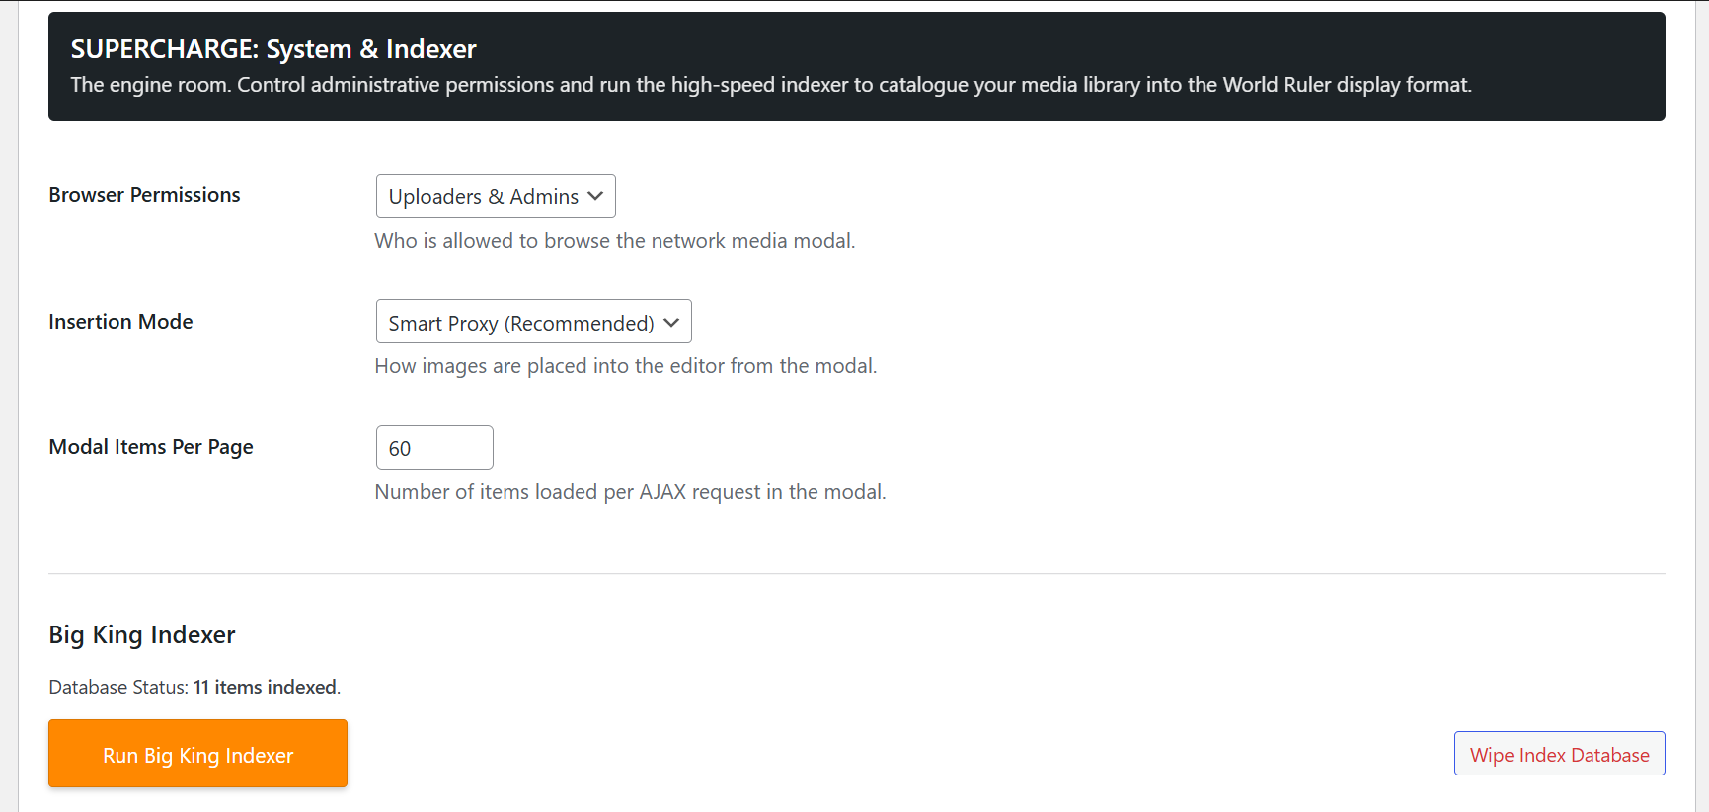1709x812 pixels.
Task: Select the 'Browser Permissions' label text
Action: [144, 195]
